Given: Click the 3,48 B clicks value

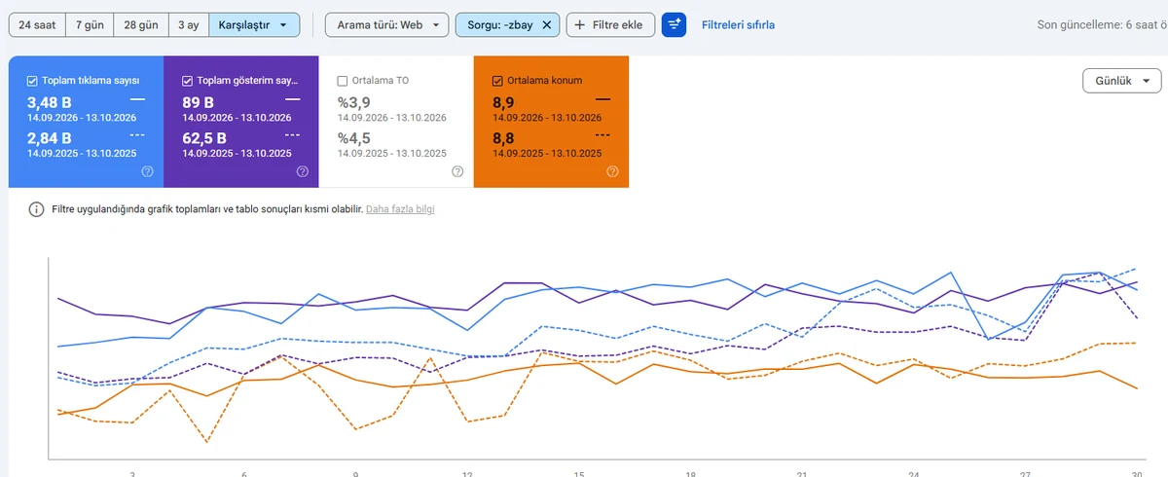Looking at the screenshot, I should coord(50,102).
